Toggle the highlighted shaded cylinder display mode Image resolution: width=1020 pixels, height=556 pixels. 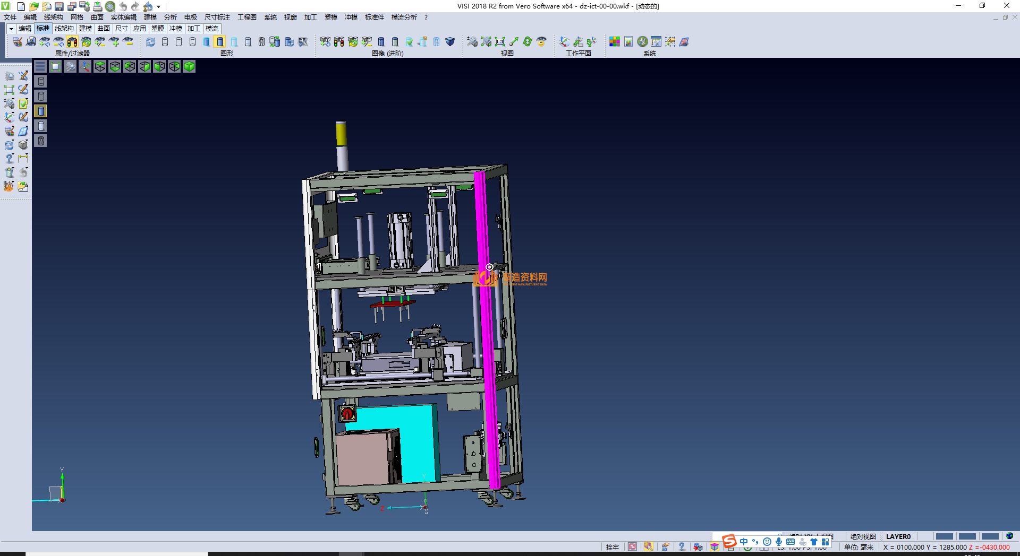click(220, 41)
